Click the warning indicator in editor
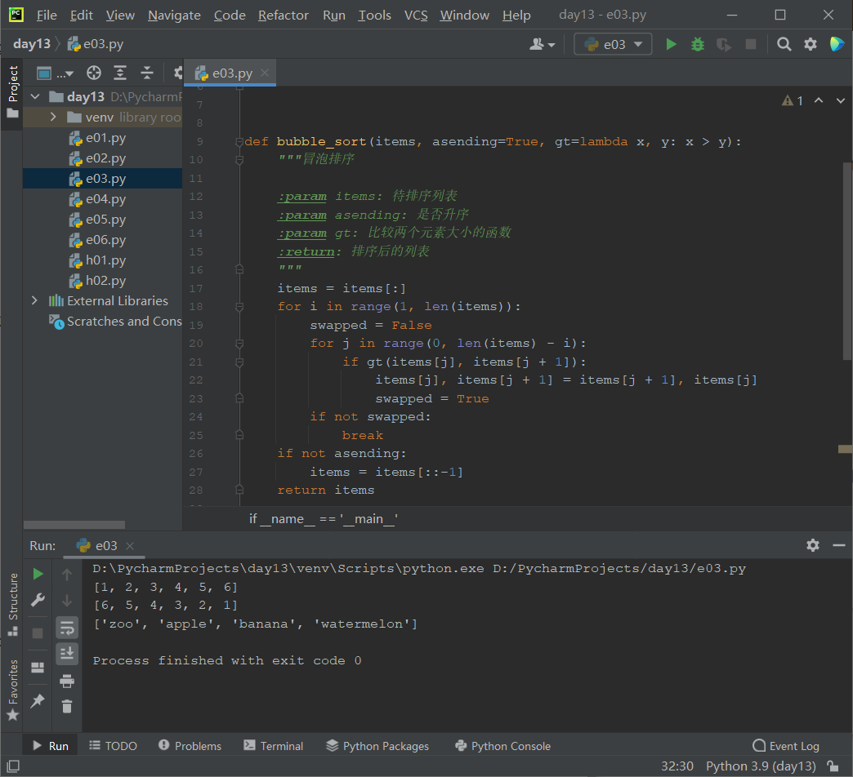The image size is (853, 777). coord(793,100)
